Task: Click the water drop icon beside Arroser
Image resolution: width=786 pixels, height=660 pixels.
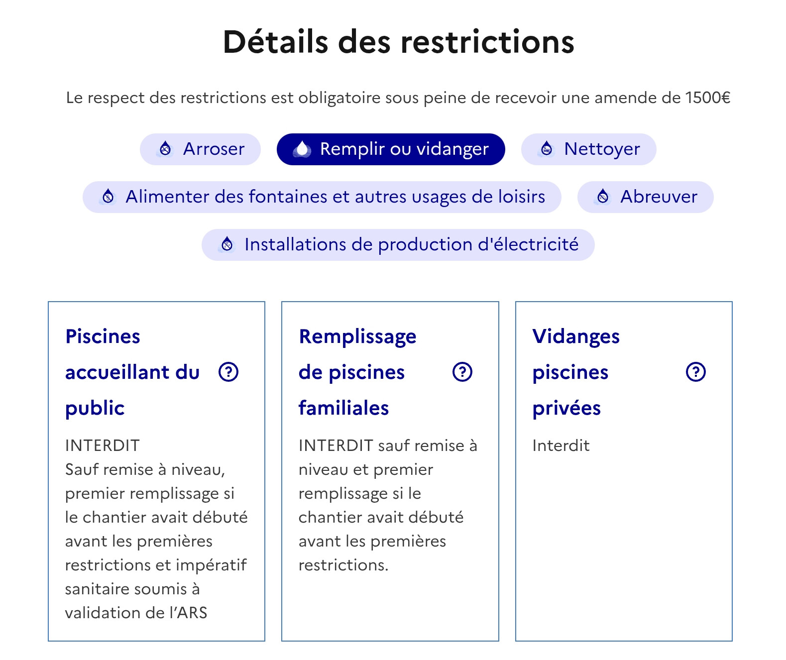Action: (165, 149)
